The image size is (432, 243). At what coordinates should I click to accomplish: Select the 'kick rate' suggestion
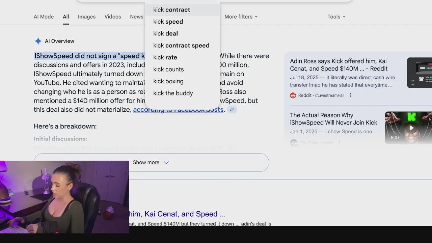tap(183, 57)
